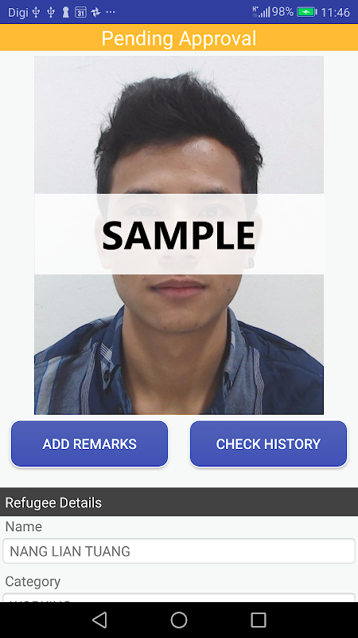Tap the calendar 31 status bar icon

pos(80,12)
